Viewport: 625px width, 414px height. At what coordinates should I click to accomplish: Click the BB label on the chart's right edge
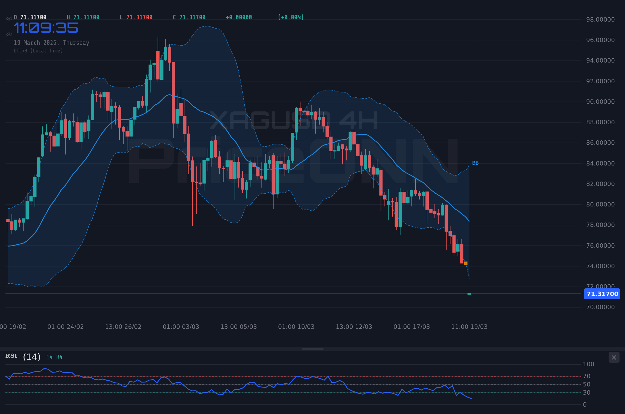click(x=475, y=163)
